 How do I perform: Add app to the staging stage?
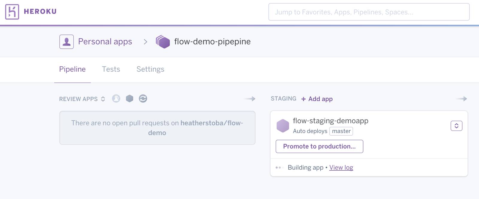click(317, 99)
